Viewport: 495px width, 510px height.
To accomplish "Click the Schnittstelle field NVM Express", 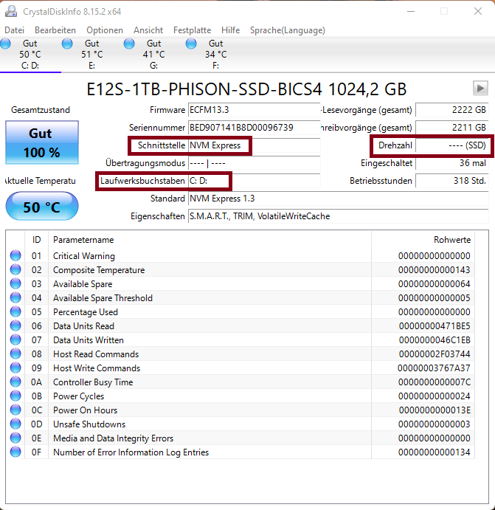I will click(255, 145).
